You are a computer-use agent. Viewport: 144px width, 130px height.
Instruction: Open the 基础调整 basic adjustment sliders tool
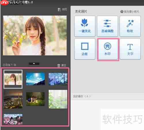pyautogui.click(x=107, y=26)
